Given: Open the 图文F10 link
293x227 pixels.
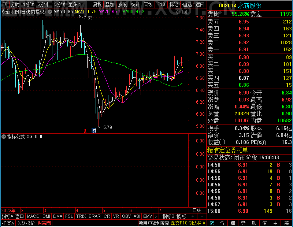Looking at the screenshot, I should pos(179,223).
